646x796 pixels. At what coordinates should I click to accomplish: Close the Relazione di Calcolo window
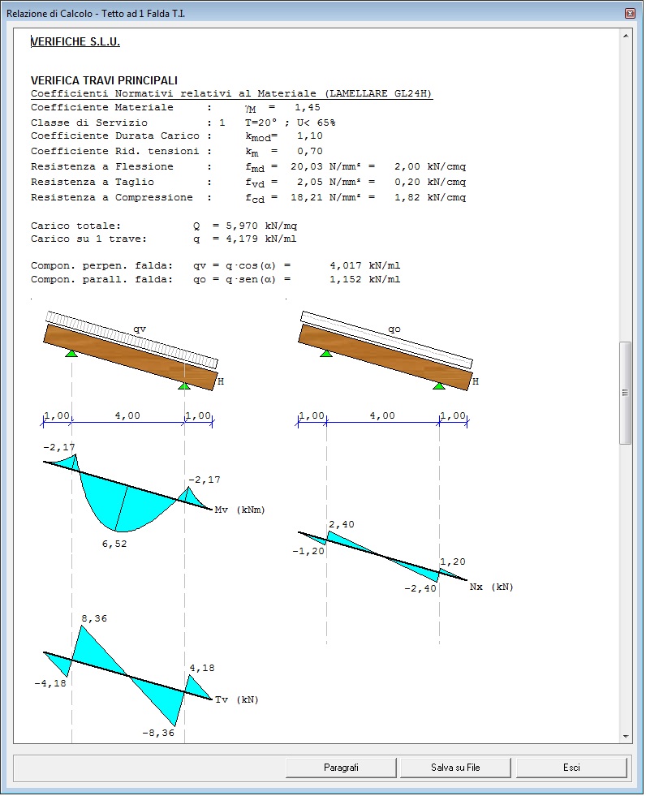click(x=630, y=14)
